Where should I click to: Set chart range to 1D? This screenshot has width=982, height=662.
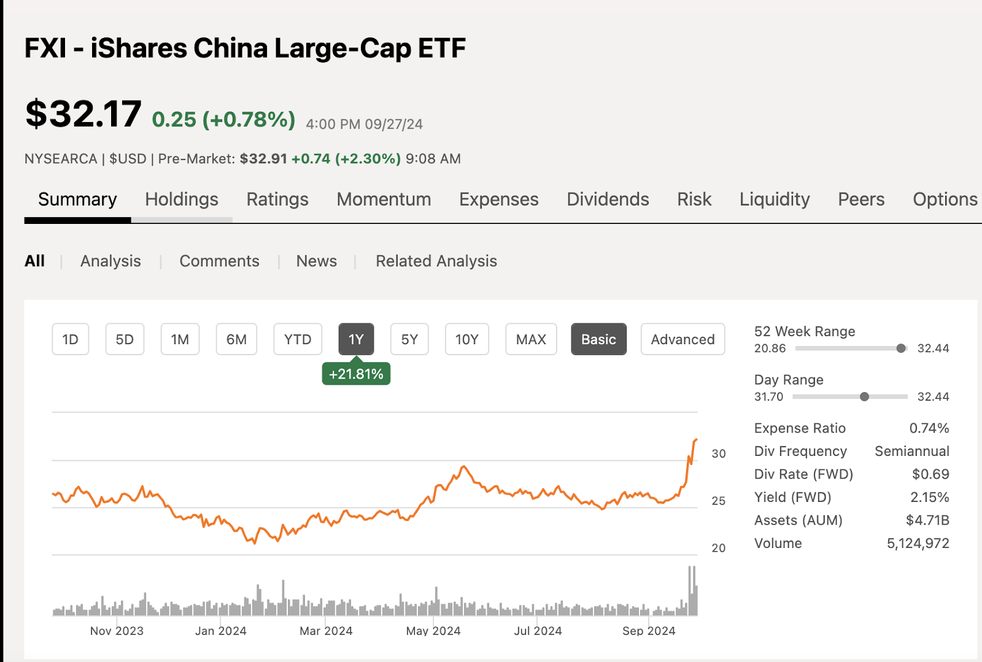point(71,339)
